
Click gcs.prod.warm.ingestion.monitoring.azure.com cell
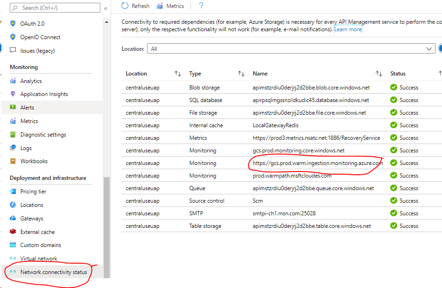[318, 163]
